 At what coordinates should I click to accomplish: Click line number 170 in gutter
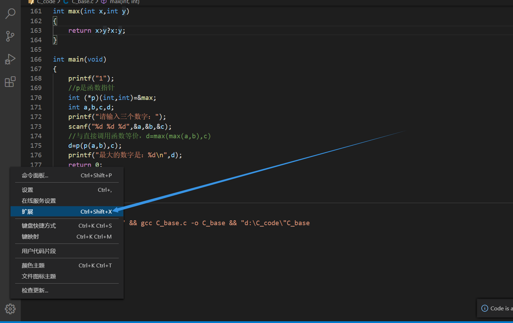[36, 97]
